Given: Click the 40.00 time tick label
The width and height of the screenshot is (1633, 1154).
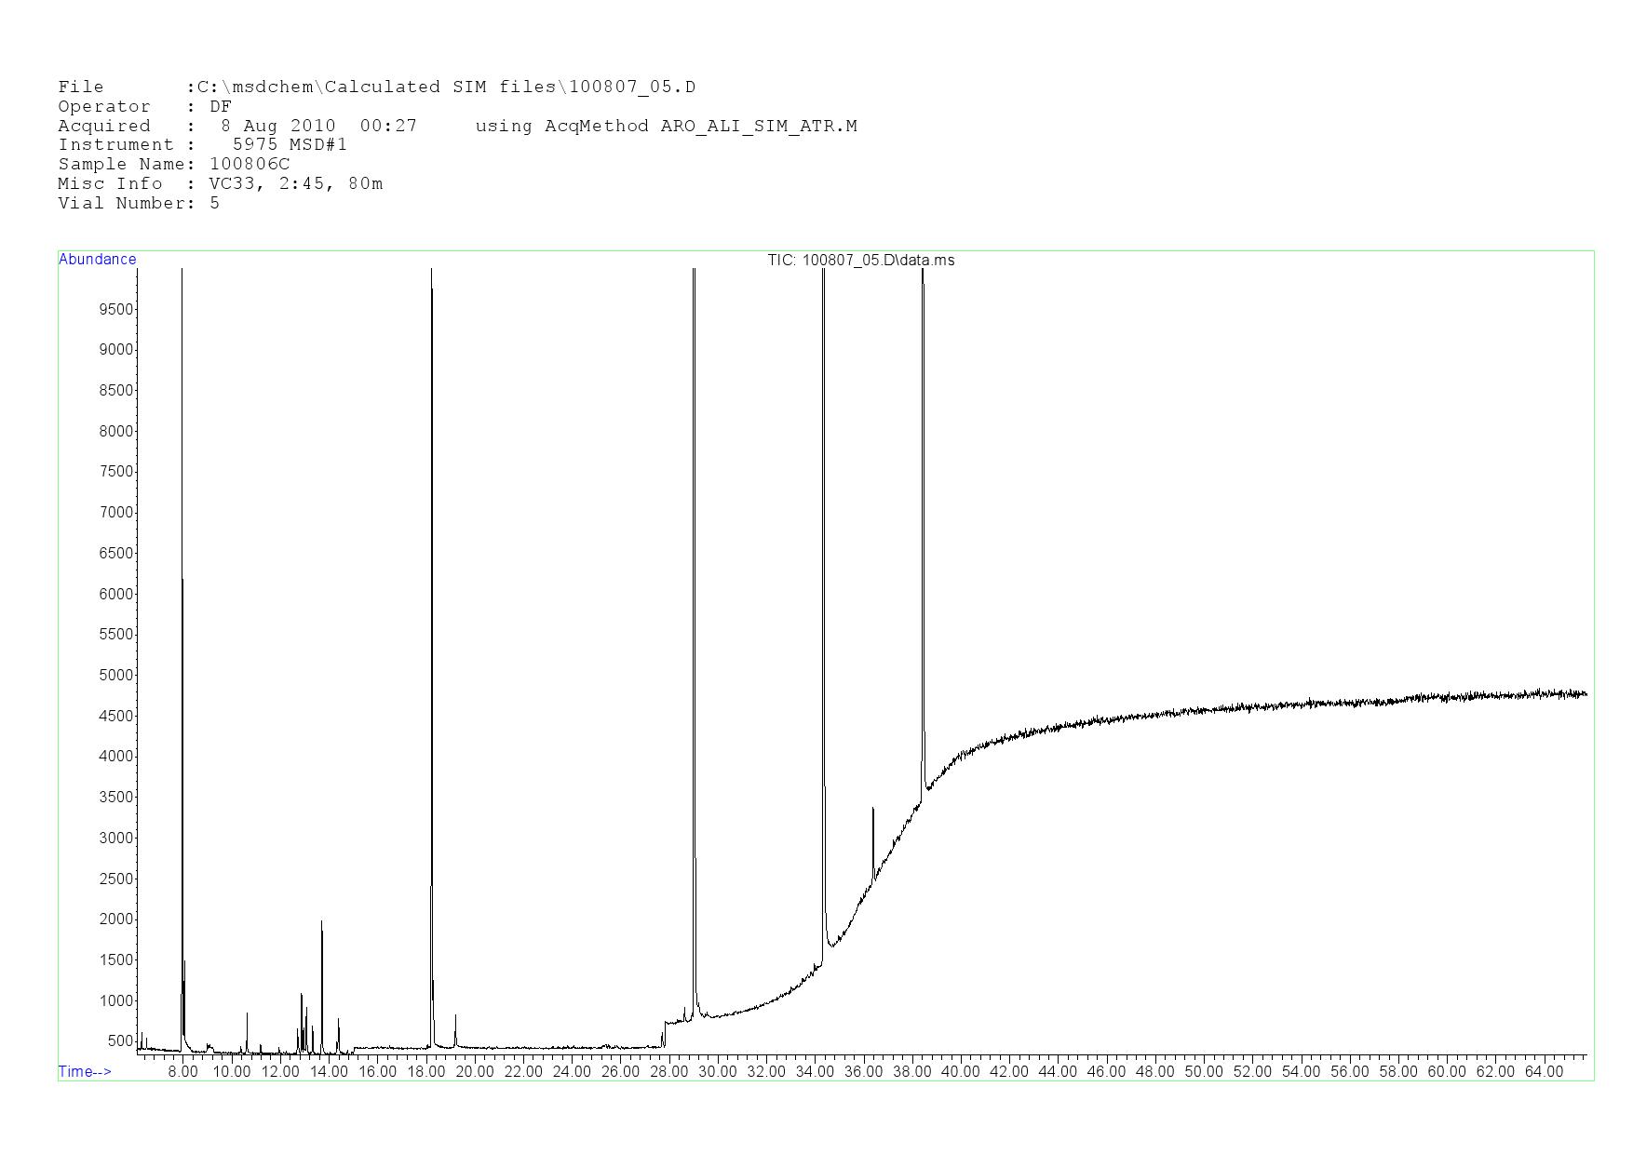Looking at the screenshot, I should pyautogui.click(x=960, y=1072).
